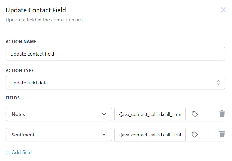
Task: Click the Add field link
Action: [22, 153]
